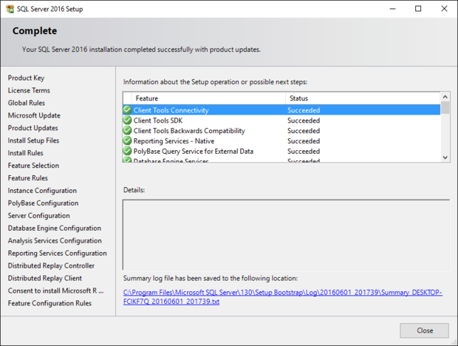Click the Install Setup Files step
This screenshot has width=458, height=346.
tap(33, 140)
